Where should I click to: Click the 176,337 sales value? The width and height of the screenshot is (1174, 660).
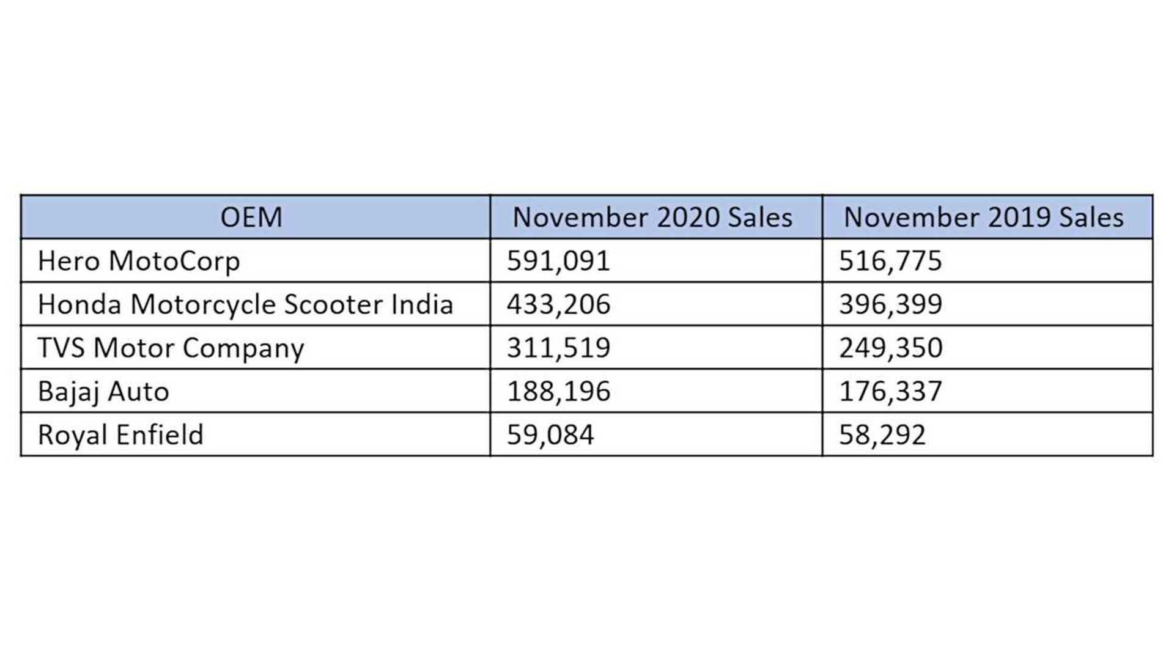pos(890,391)
